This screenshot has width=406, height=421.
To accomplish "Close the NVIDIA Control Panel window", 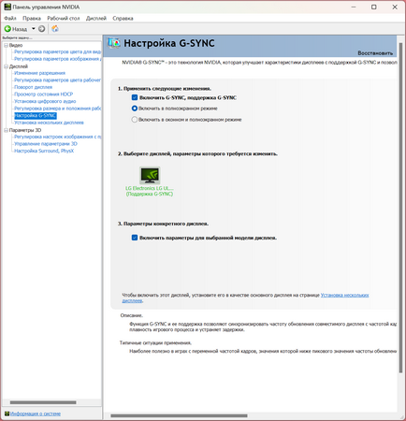I will 395,7.
